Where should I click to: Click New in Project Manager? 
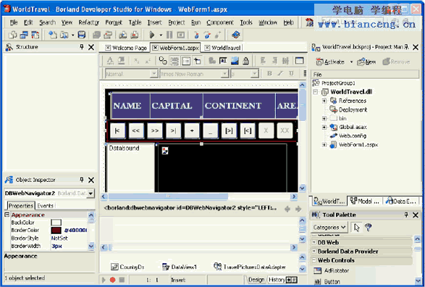[366, 62]
